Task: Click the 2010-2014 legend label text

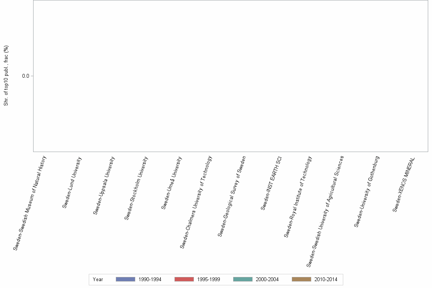Action: 327,279
